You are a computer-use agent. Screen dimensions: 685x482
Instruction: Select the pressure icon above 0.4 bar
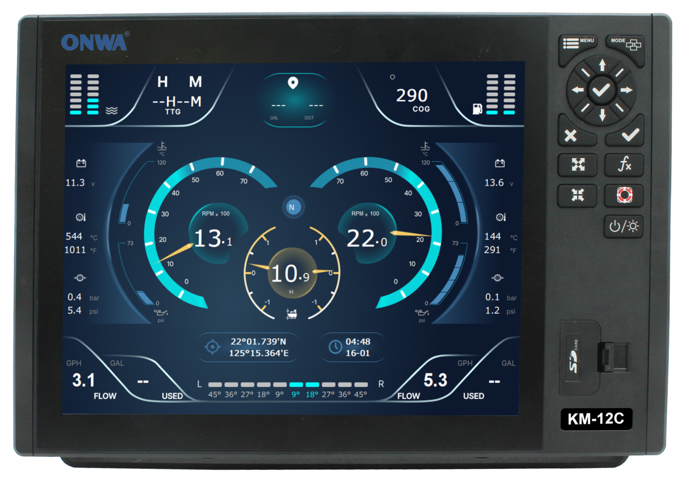[x=80, y=278]
